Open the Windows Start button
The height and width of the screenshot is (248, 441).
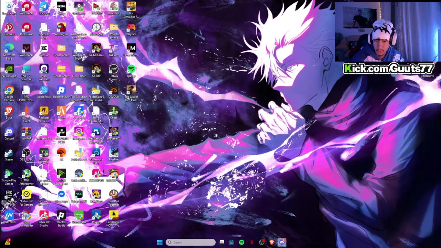click(160, 242)
